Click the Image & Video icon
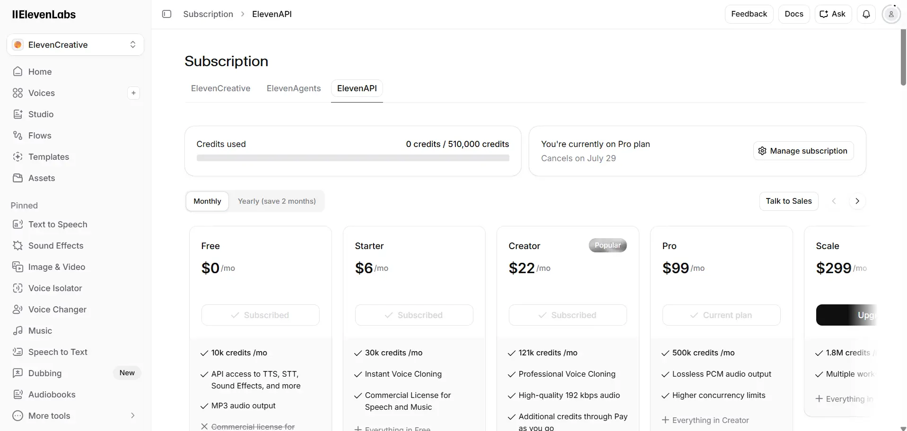Image resolution: width=907 pixels, height=431 pixels. pyautogui.click(x=18, y=267)
